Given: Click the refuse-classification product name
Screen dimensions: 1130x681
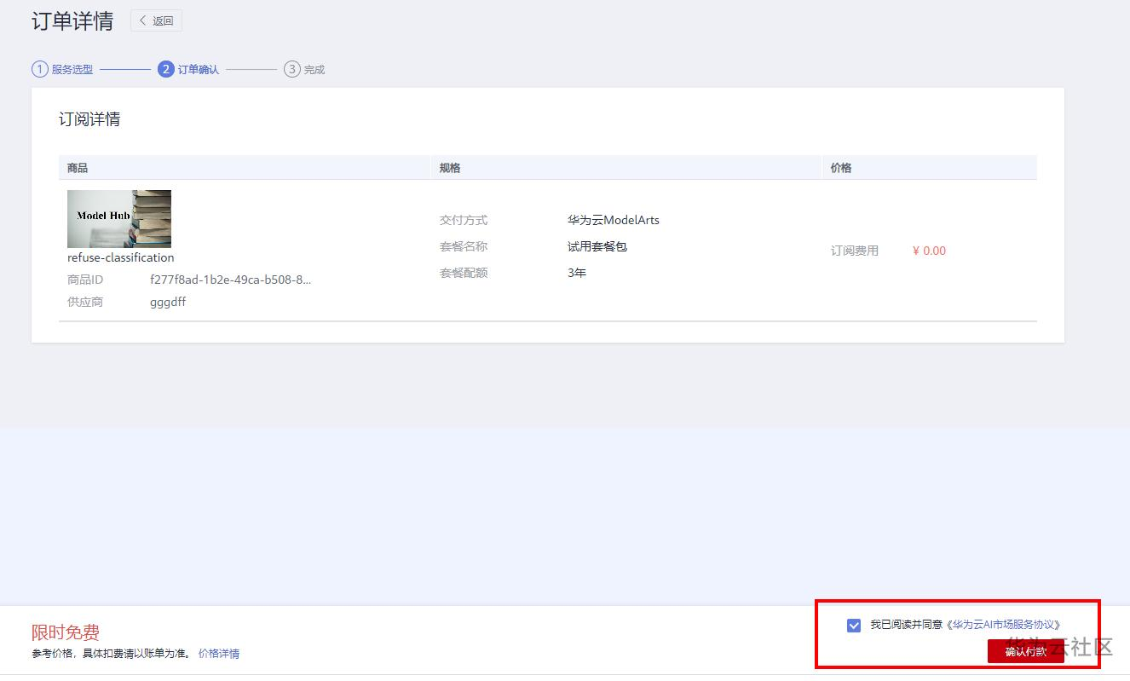Looking at the screenshot, I should (x=121, y=257).
